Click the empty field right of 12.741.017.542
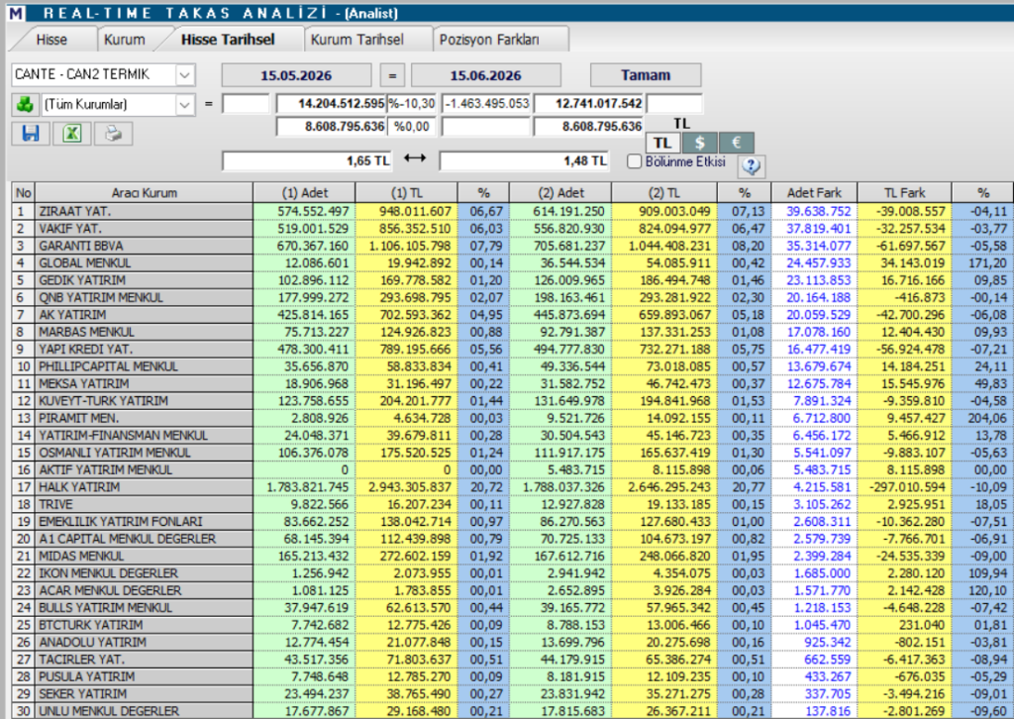Screen dimensions: 1014x719 (673, 103)
